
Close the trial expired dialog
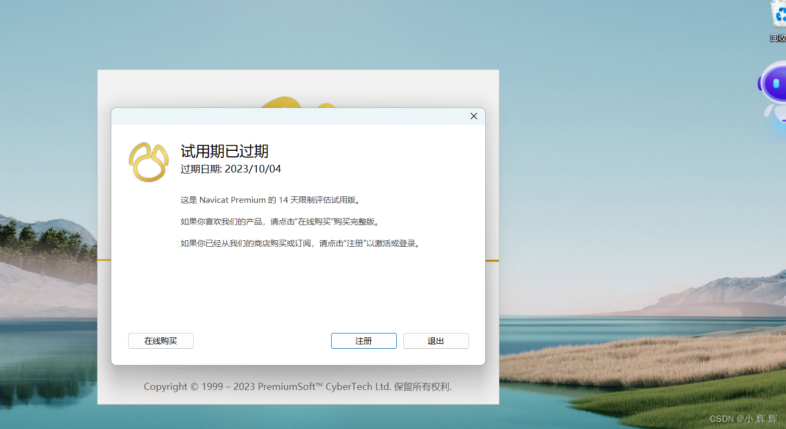[x=473, y=116]
